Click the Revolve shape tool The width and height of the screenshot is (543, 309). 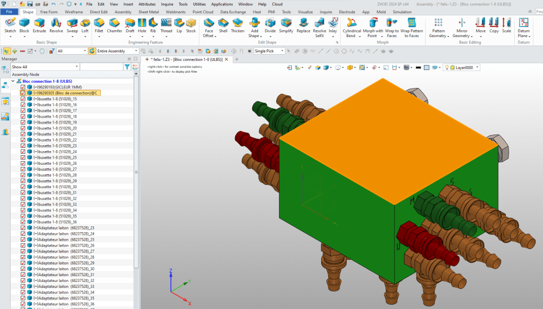[56, 25]
